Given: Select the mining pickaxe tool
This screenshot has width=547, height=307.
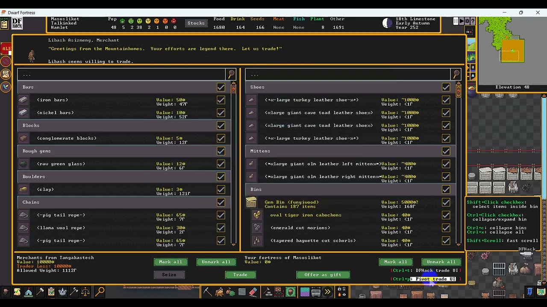Looking at the screenshot, I should point(207,292).
